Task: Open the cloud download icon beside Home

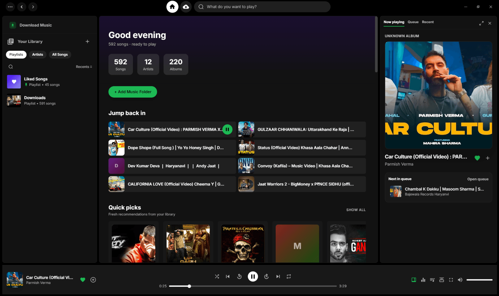Action: pos(186,7)
